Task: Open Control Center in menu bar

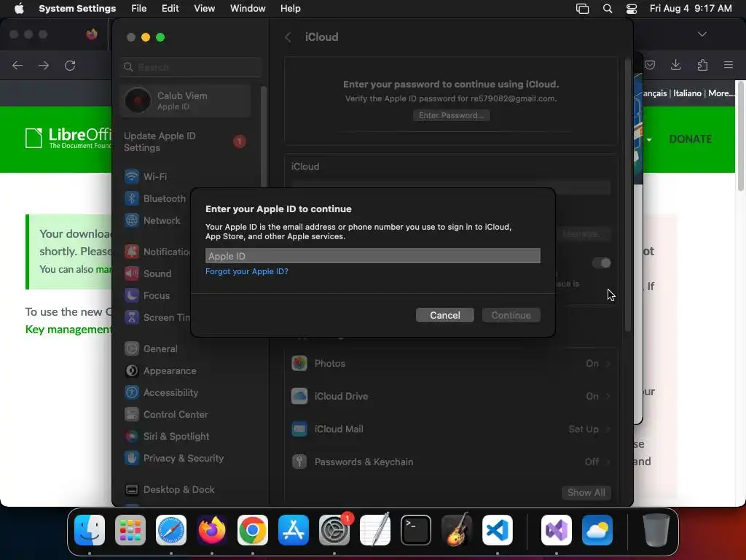Action: tap(632, 9)
